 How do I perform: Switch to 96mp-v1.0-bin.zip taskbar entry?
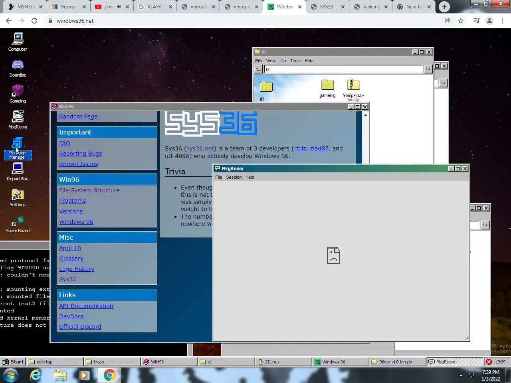(x=397, y=362)
